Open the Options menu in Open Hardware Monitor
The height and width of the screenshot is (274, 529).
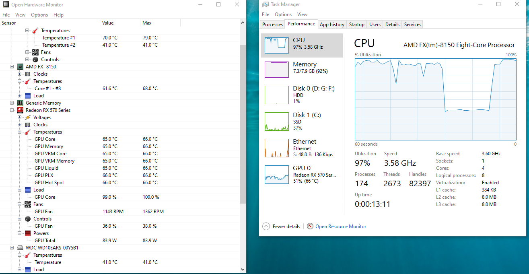click(x=39, y=15)
